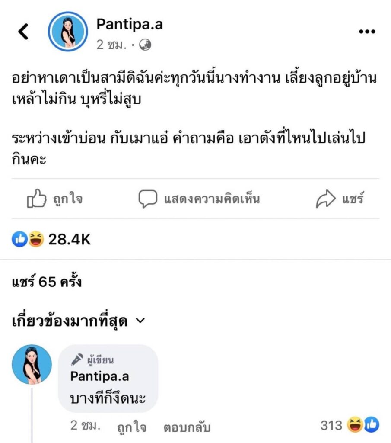Screen dimensions: 391x443
Task: Tap the แชร์ share button
Action: [353, 199]
